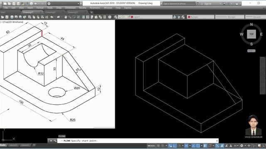Image resolution: width=266 pixels, height=149 pixels.
Task: Click the E compass direction on ViewCube
Action: (261, 34)
